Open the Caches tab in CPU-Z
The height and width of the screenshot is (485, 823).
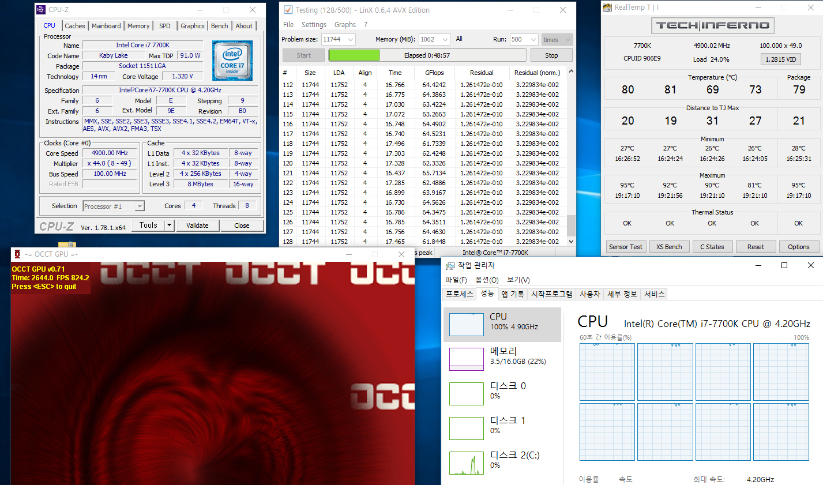[x=74, y=26]
